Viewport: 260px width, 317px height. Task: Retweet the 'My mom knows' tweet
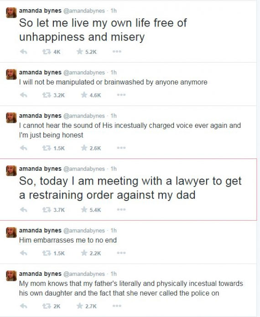click(47, 306)
